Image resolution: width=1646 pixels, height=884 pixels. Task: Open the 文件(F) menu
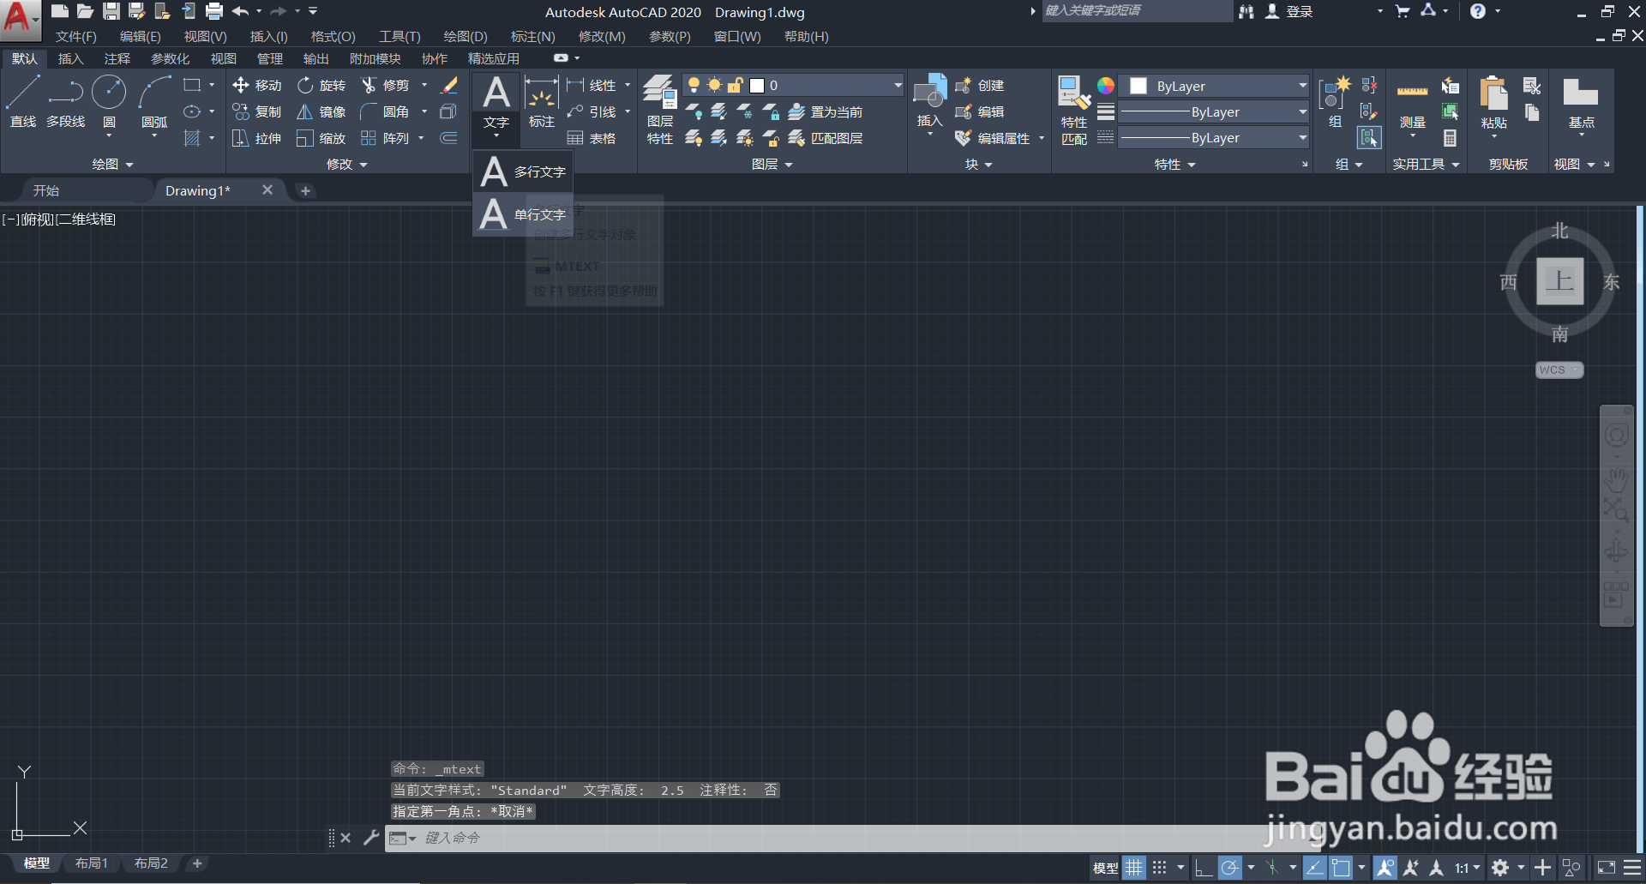point(75,36)
